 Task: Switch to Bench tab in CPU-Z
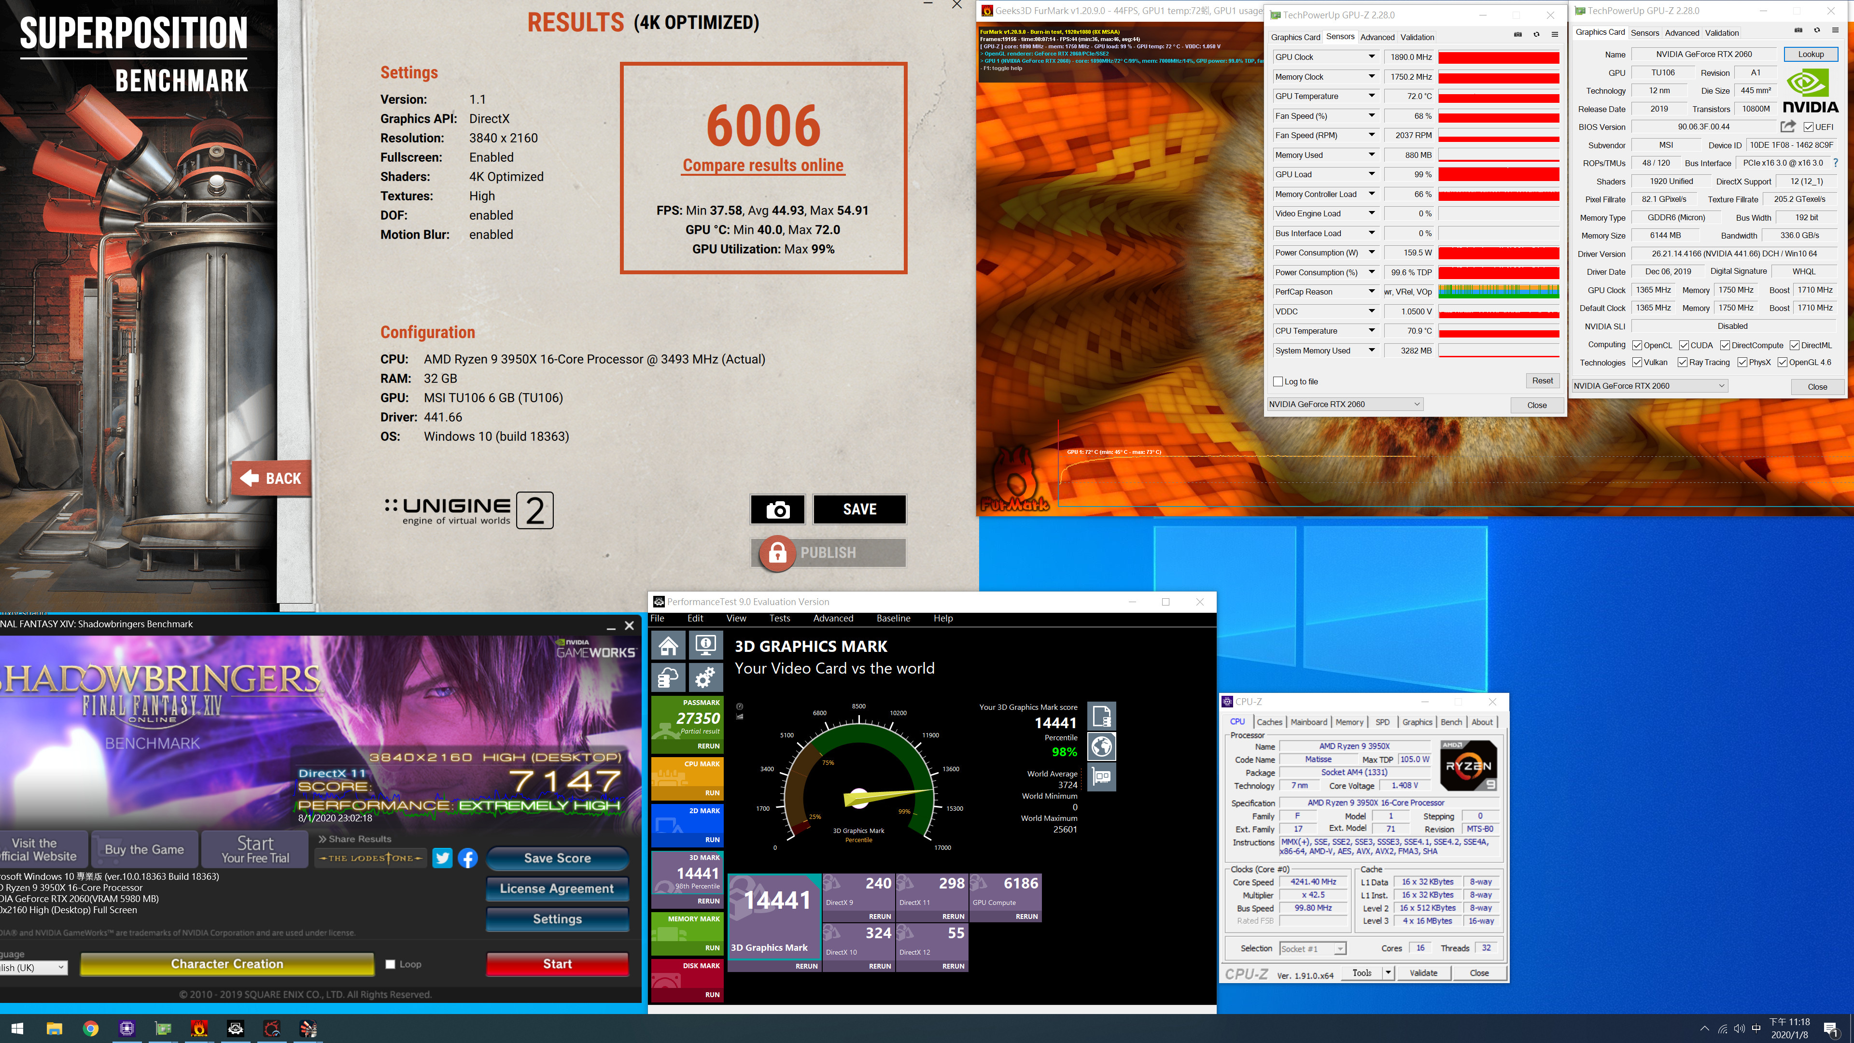(1451, 722)
